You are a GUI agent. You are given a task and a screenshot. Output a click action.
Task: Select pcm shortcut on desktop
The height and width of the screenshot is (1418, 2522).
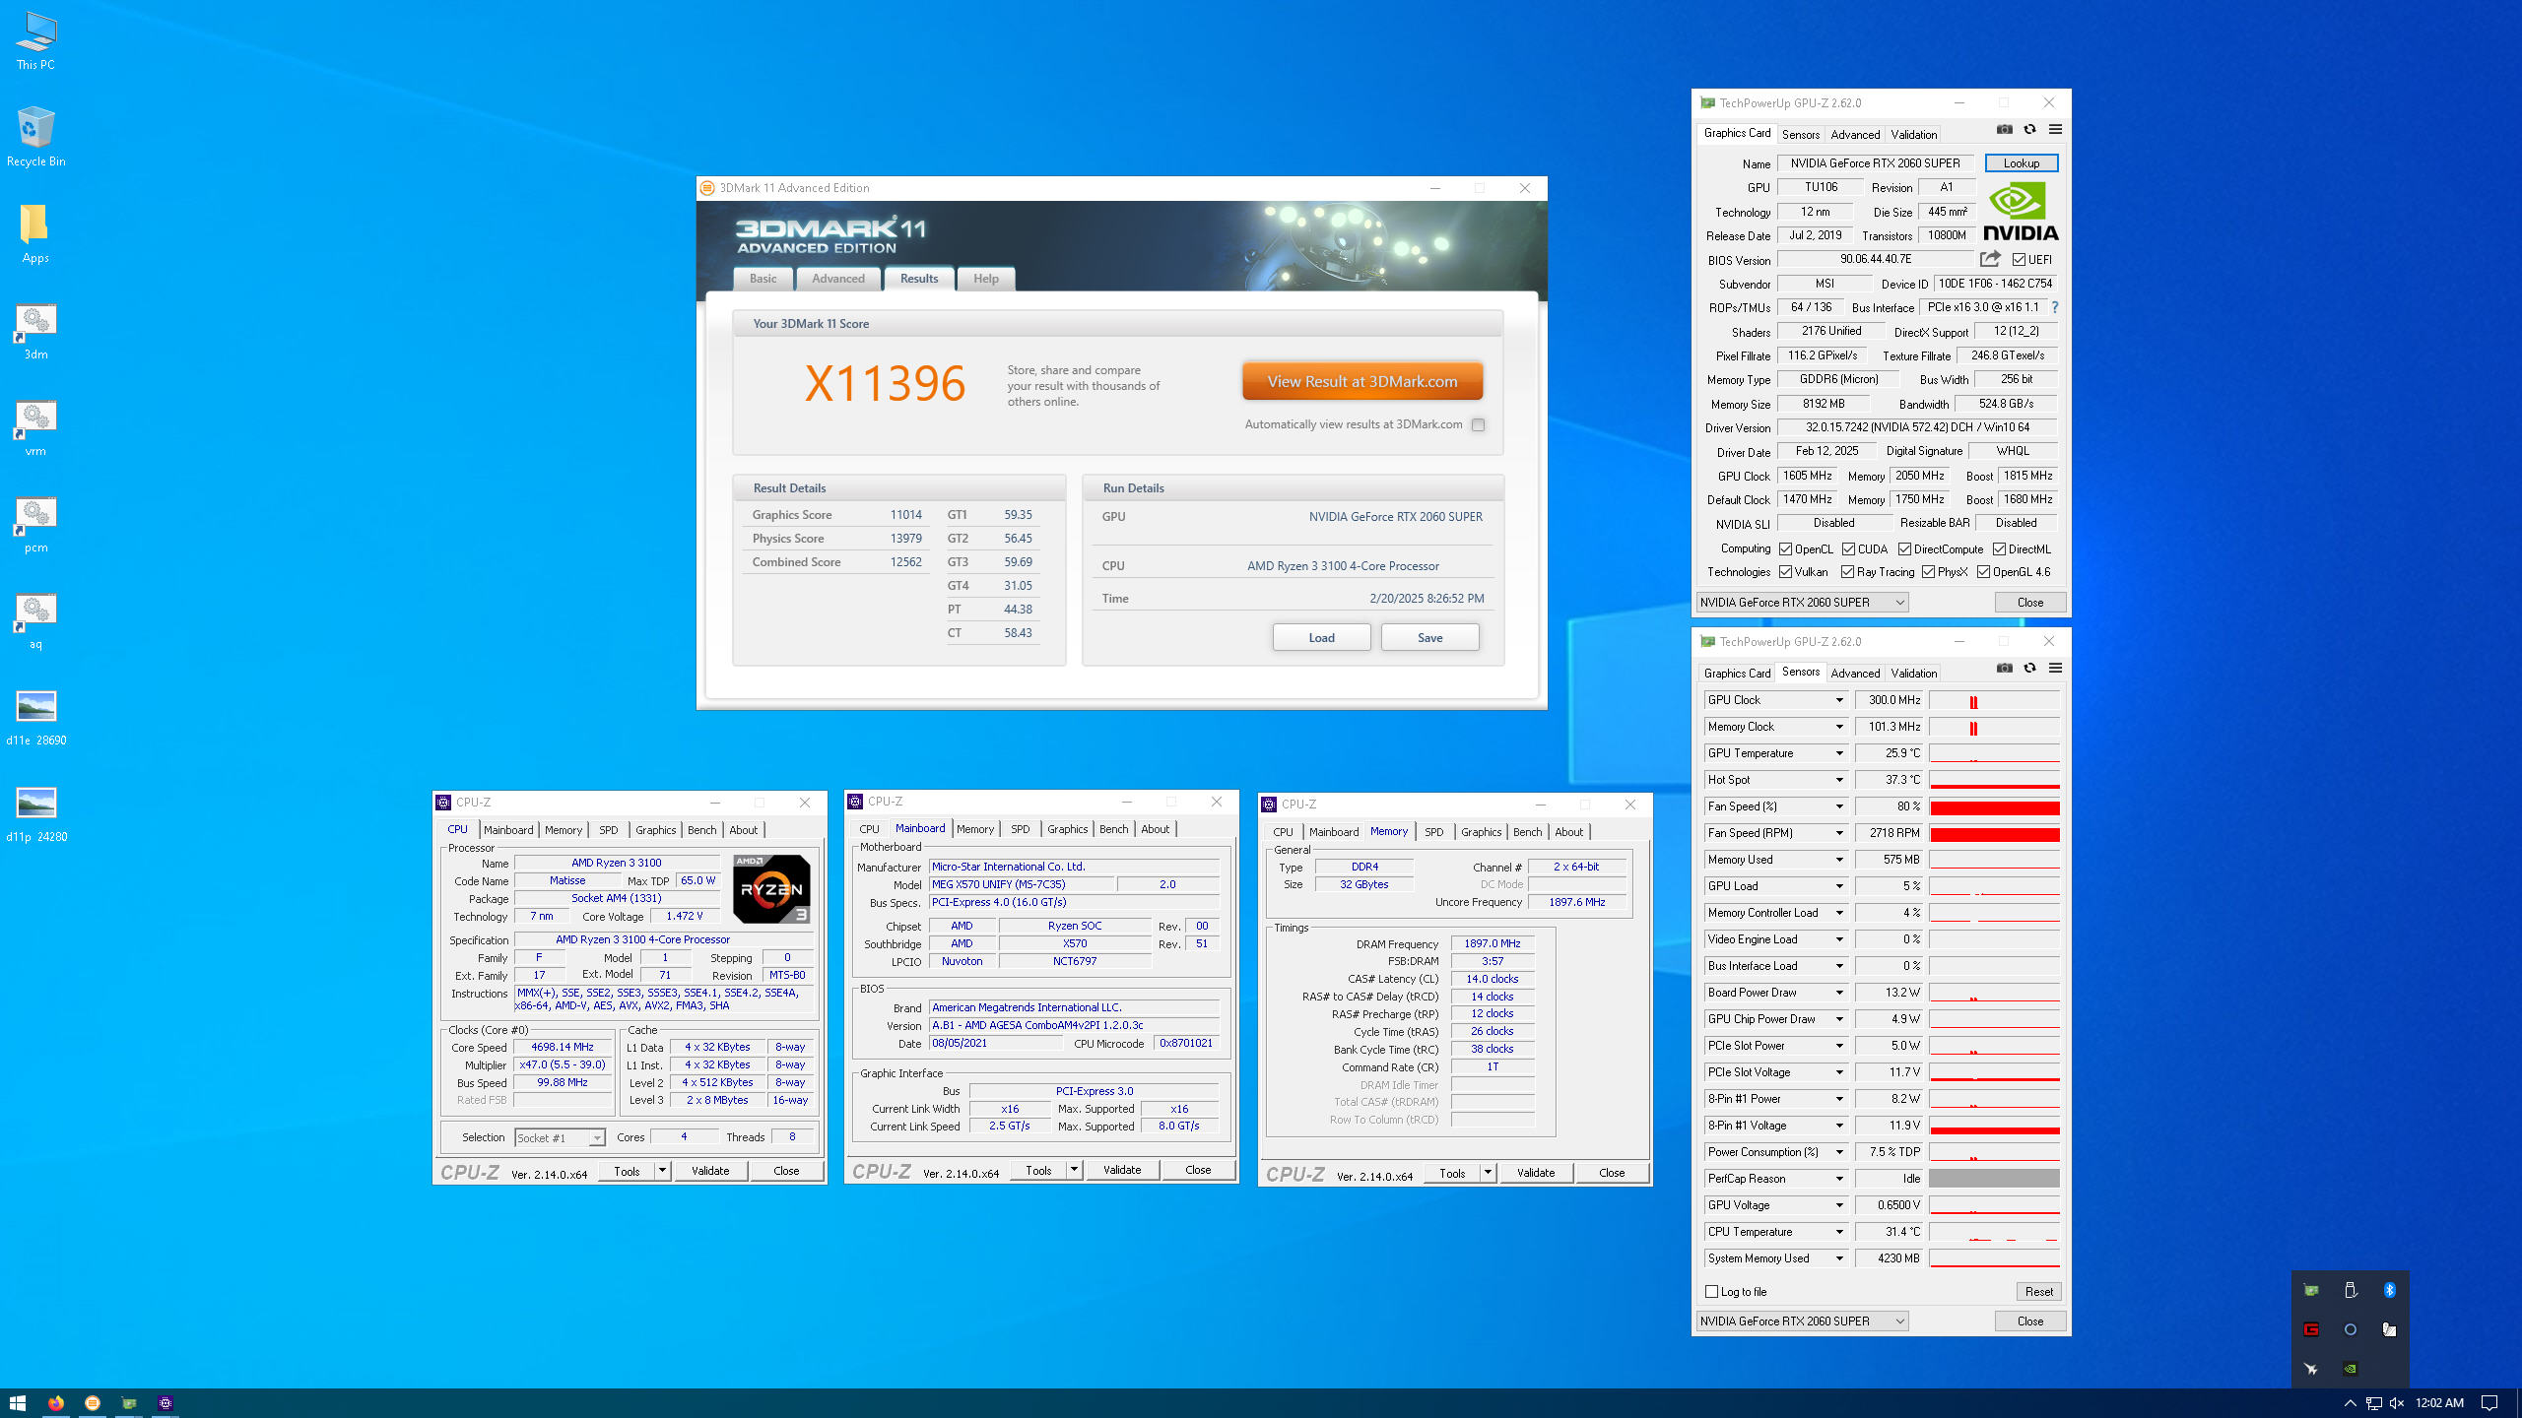[x=35, y=524]
